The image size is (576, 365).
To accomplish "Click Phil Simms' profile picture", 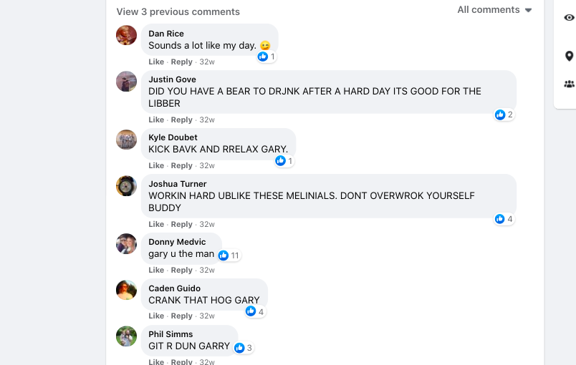I will coord(126,336).
